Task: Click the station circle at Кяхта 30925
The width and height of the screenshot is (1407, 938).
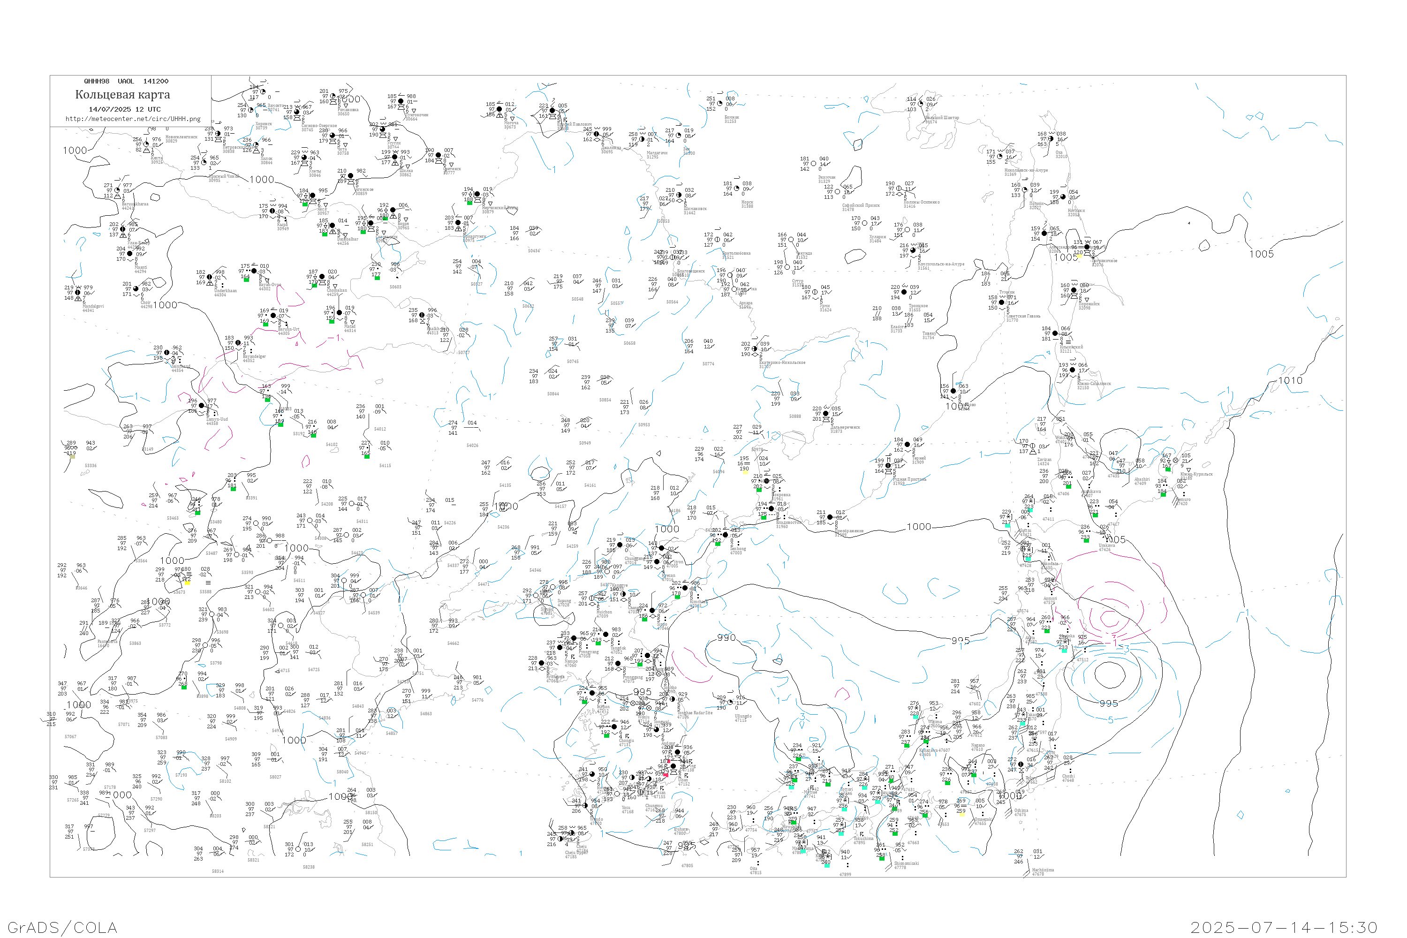Action: [146, 144]
